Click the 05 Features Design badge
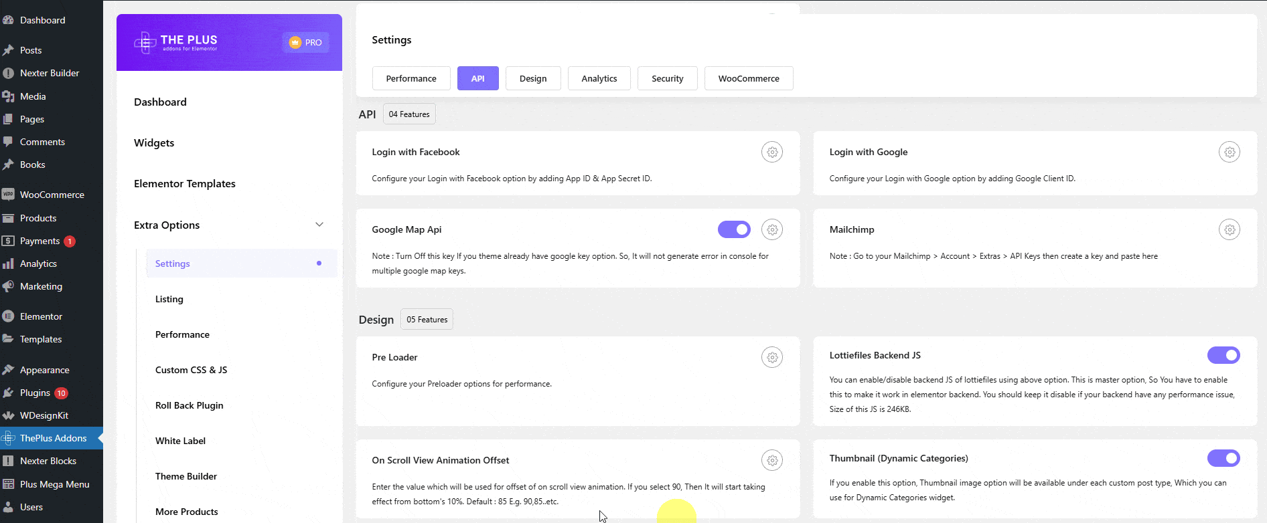 tap(427, 320)
